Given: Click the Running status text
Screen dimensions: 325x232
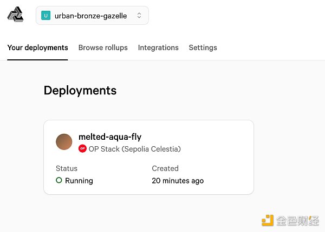Looking at the screenshot, I should point(79,181).
